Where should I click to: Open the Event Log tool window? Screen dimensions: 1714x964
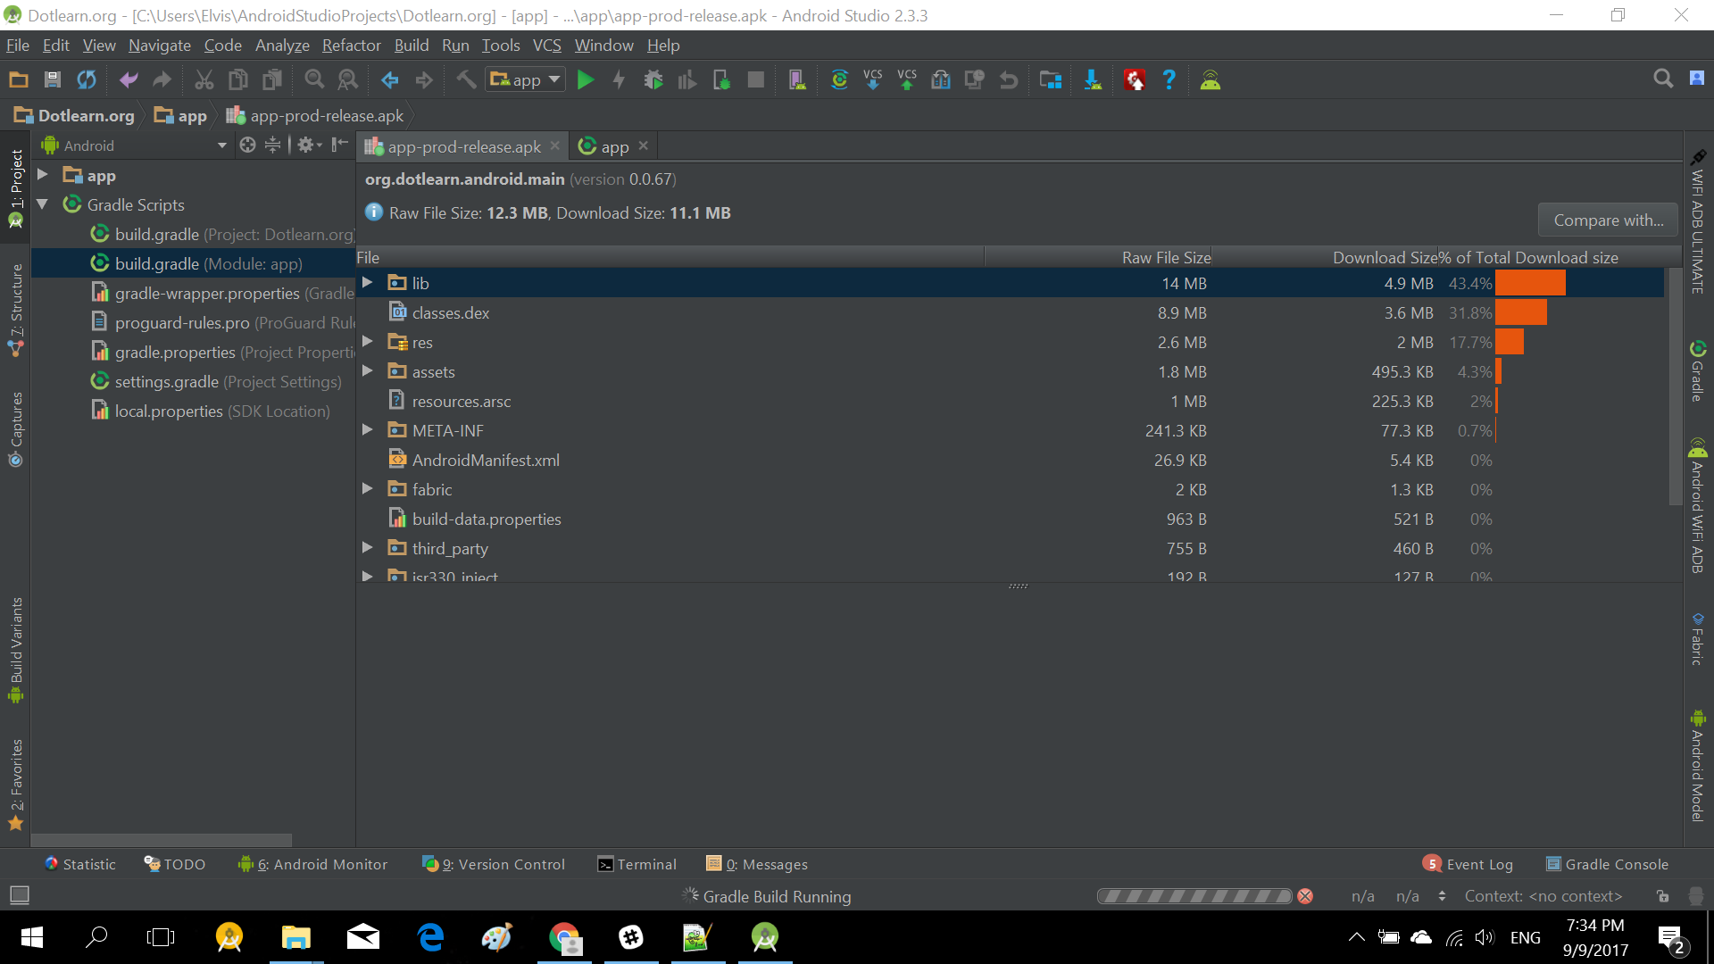(x=1469, y=864)
